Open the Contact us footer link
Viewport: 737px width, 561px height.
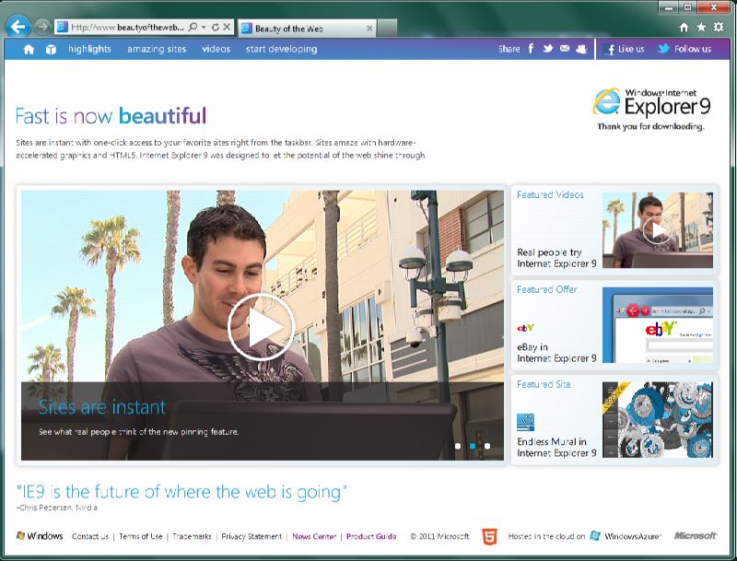[89, 536]
